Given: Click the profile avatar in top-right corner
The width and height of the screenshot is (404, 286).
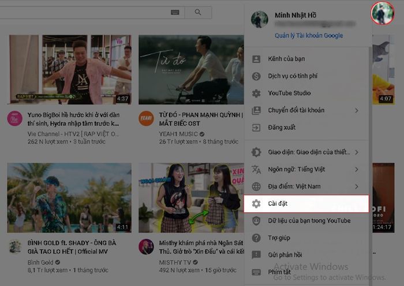Looking at the screenshot, I should pyautogui.click(x=381, y=13).
